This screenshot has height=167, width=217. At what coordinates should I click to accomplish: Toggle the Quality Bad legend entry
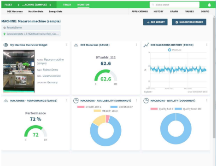[x=162, y=109]
